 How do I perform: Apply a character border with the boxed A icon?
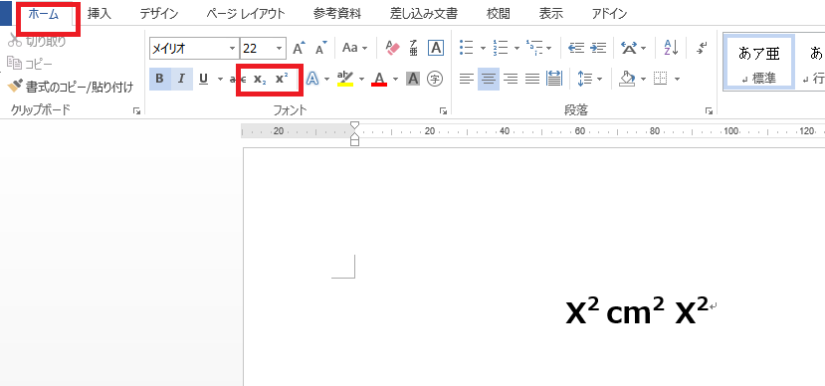coord(436,49)
